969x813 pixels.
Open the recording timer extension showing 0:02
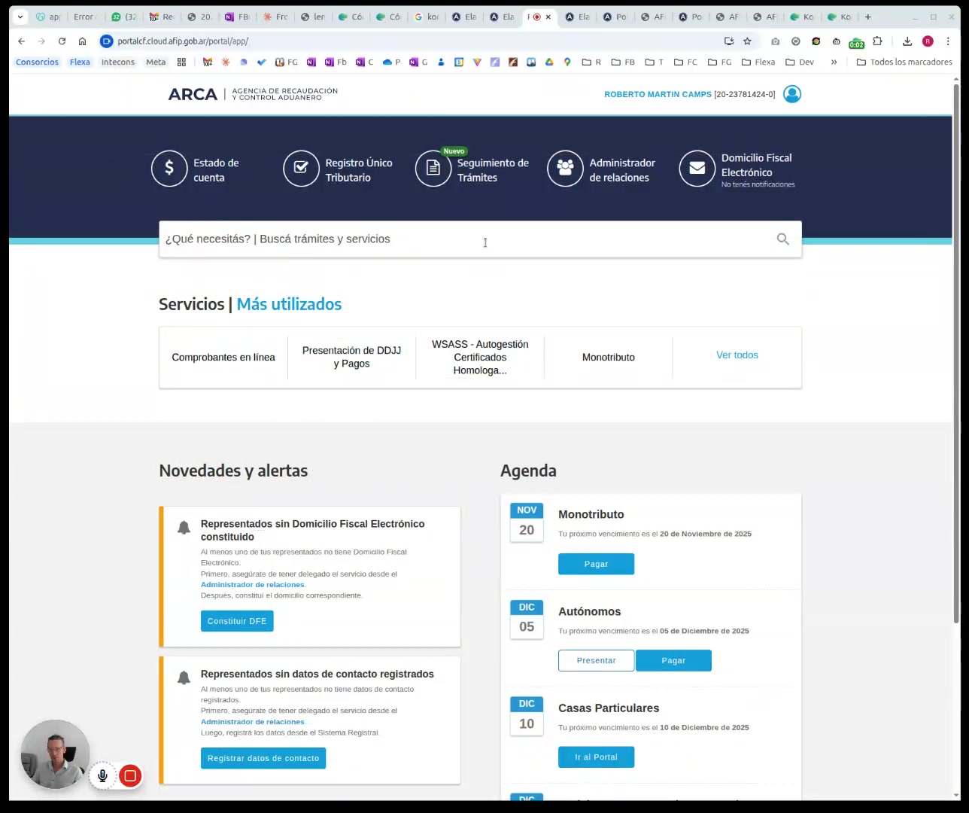856,42
